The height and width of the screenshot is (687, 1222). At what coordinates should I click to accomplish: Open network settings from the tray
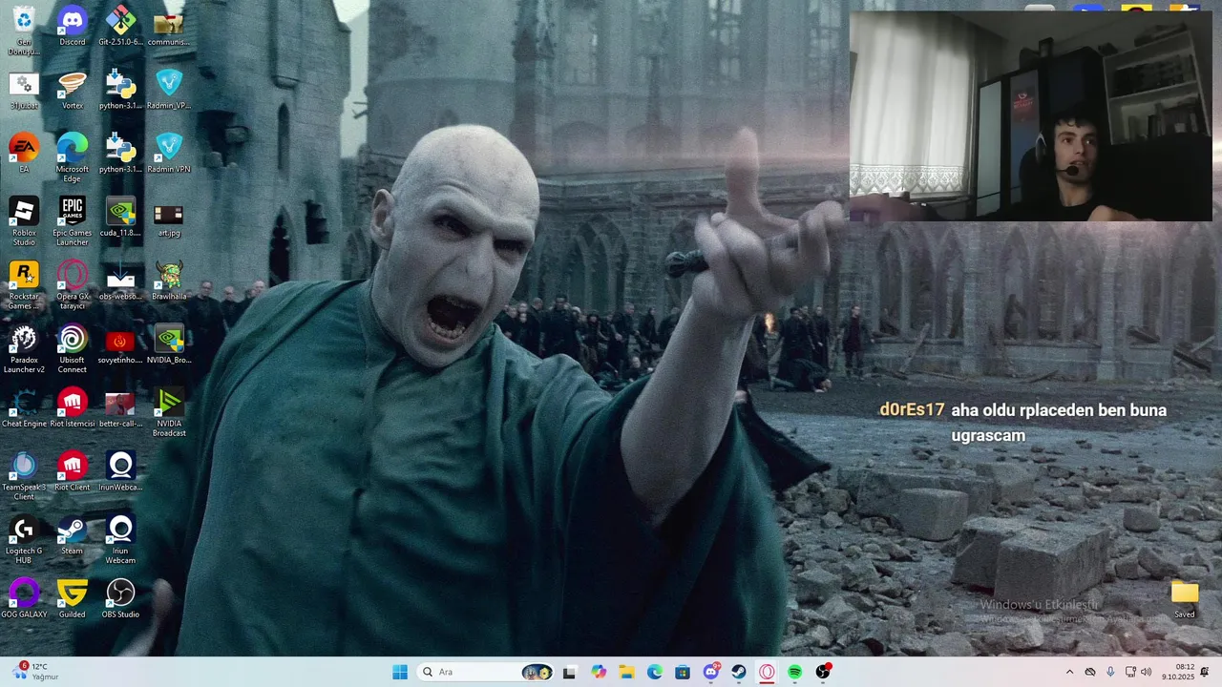pos(1130,672)
